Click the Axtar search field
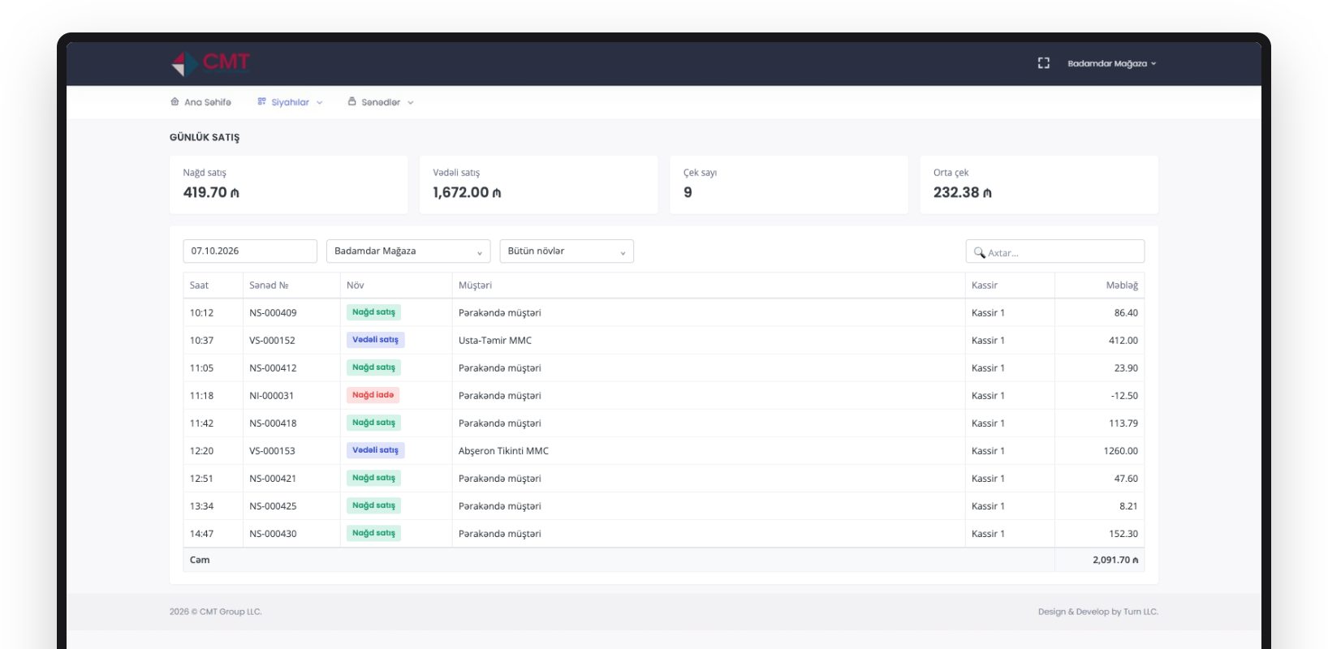This screenshot has width=1328, height=649. coord(1055,251)
